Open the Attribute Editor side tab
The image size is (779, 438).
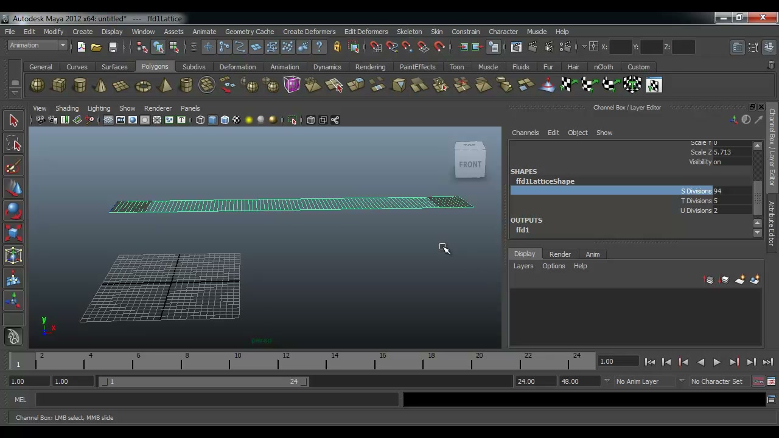[772, 223]
